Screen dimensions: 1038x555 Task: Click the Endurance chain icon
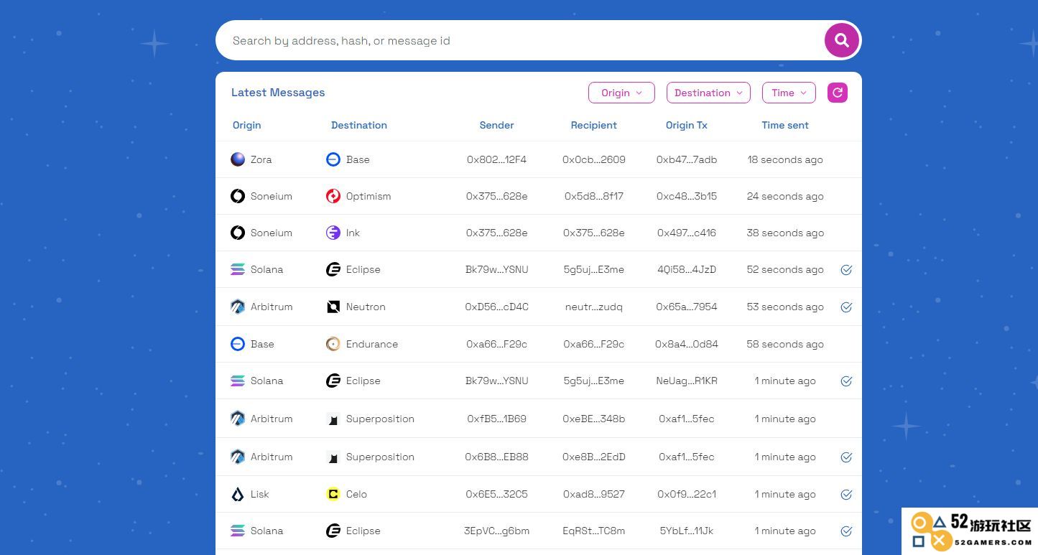pyautogui.click(x=333, y=344)
